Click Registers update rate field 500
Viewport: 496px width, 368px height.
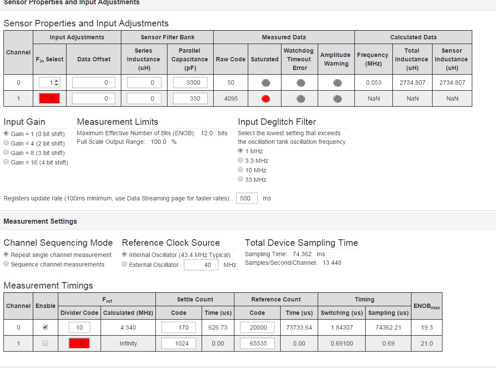(x=247, y=198)
